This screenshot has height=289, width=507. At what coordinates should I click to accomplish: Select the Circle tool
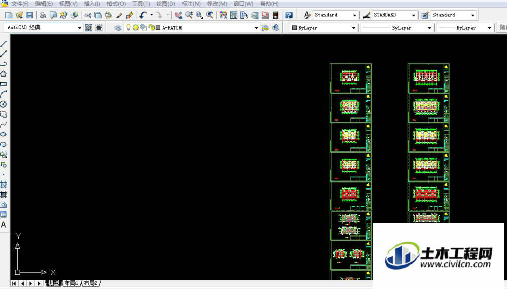pyautogui.click(x=3, y=104)
